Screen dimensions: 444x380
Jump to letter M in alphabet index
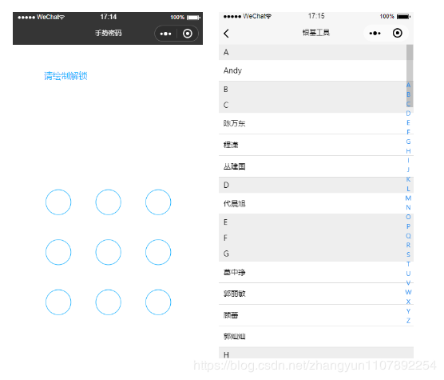tap(408, 198)
